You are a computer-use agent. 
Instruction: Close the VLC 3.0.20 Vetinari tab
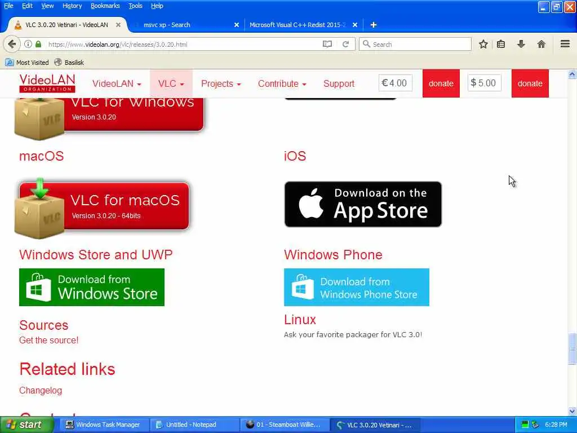118,25
